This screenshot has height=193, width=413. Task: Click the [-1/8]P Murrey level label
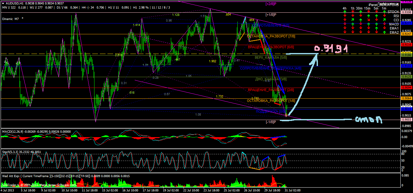coord(271,122)
